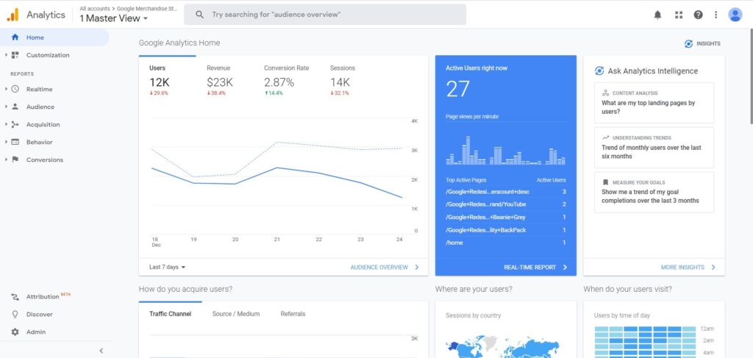Click the Google Analytics logo
Viewport: 753px width, 358px height.
point(13,15)
